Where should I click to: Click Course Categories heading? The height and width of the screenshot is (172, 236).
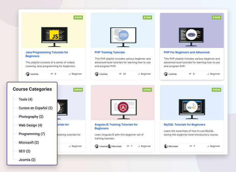(32, 89)
